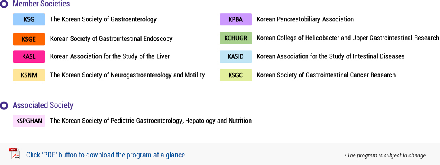Click the lime KSGC badge
The width and height of the screenshot is (440, 165).
(x=236, y=75)
